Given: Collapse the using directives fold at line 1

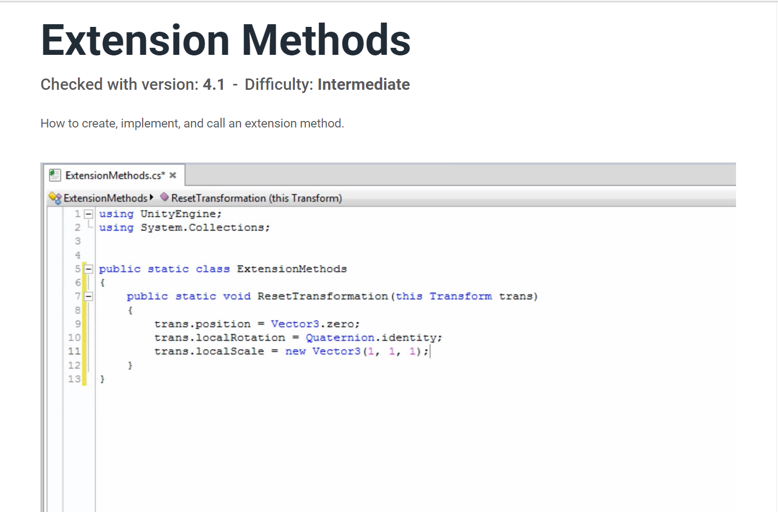Looking at the screenshot, I should 89,214.
